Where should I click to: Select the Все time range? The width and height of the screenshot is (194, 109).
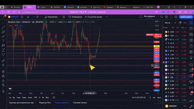[47, 97]
